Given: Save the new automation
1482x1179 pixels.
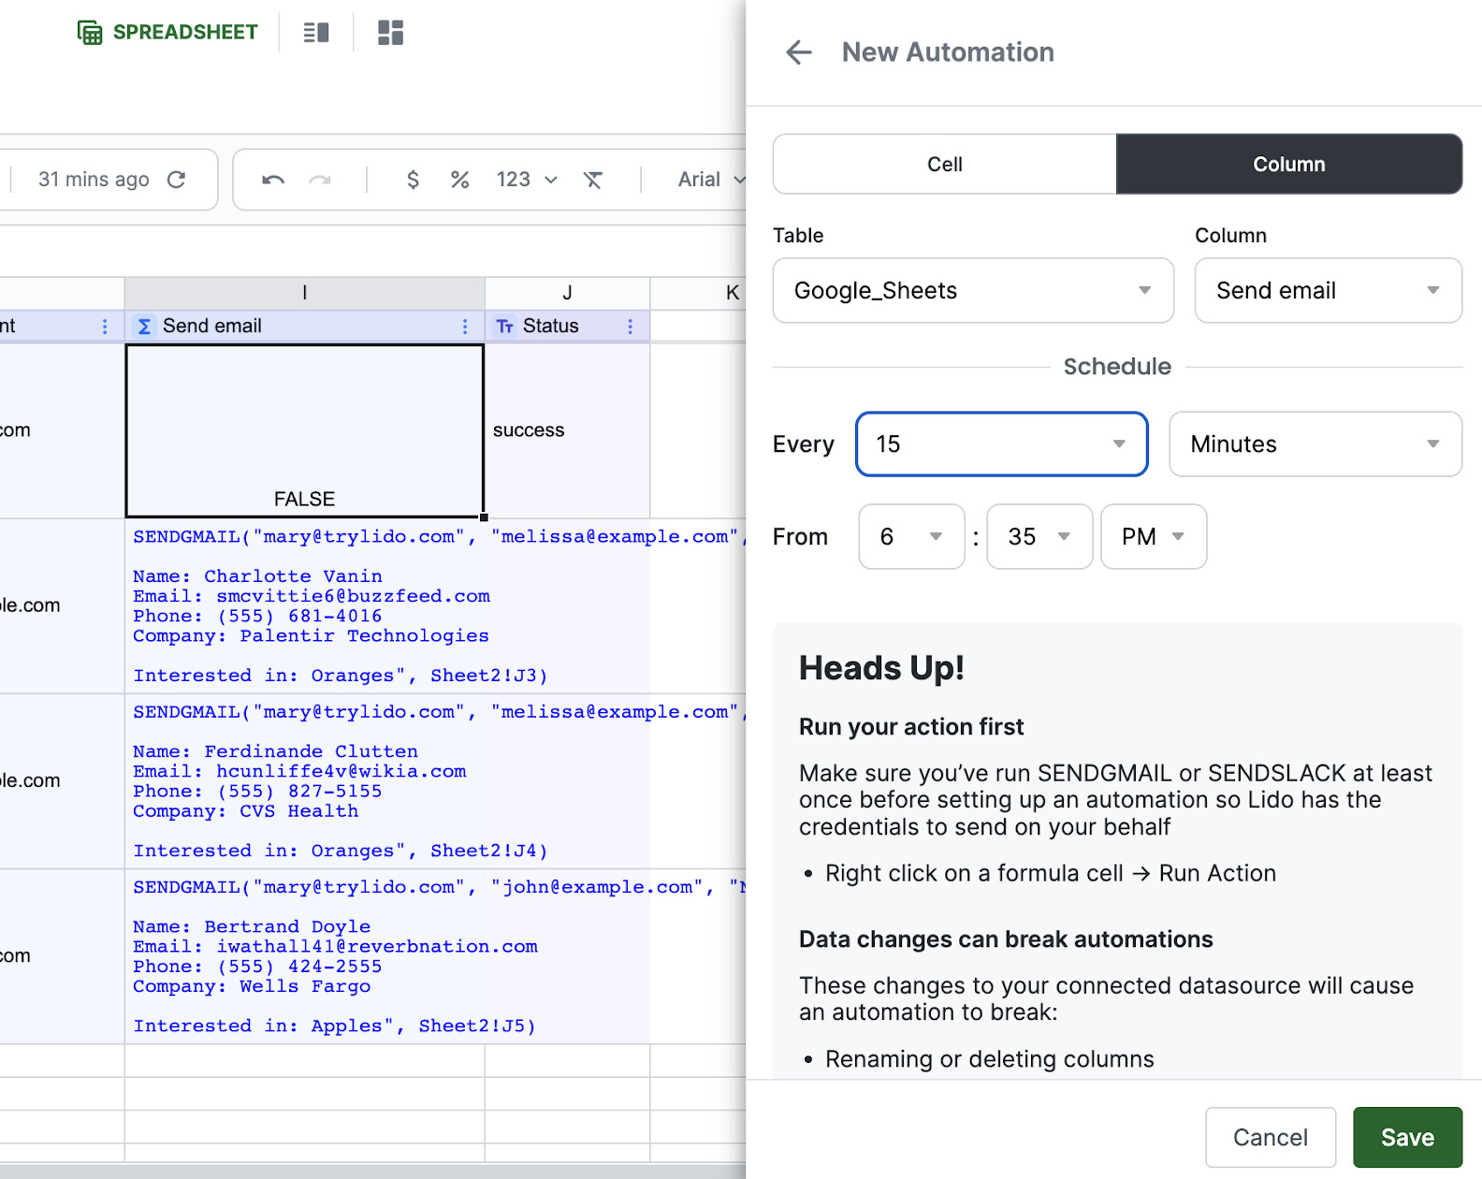Looking at the screenshot, I should click(x=1407, y=1138).
